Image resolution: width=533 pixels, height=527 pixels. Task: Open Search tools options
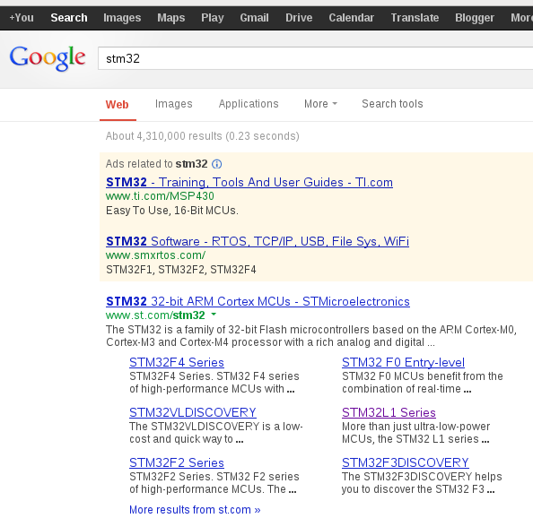click(x=392, y=104)
